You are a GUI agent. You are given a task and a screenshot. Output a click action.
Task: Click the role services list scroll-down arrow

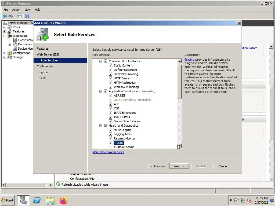[x=179, y=146]
